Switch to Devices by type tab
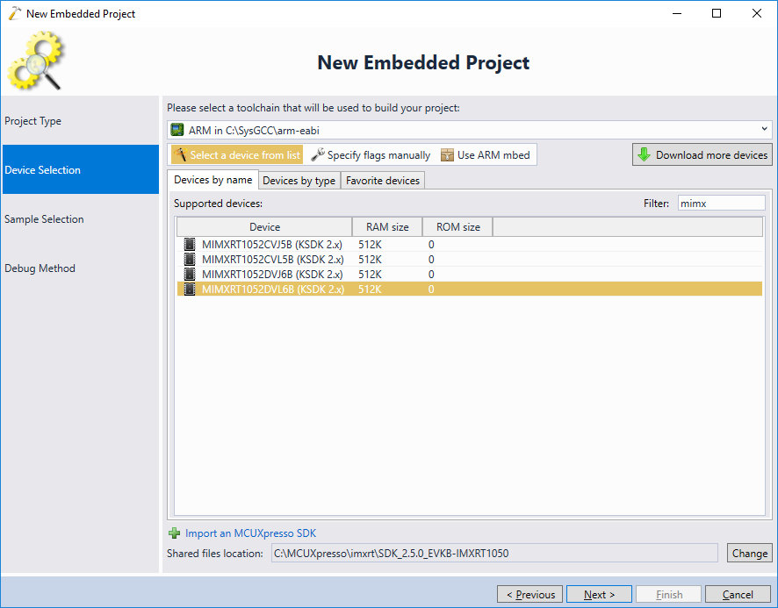Viewport: 778px width, 608px height. (299, 181)
